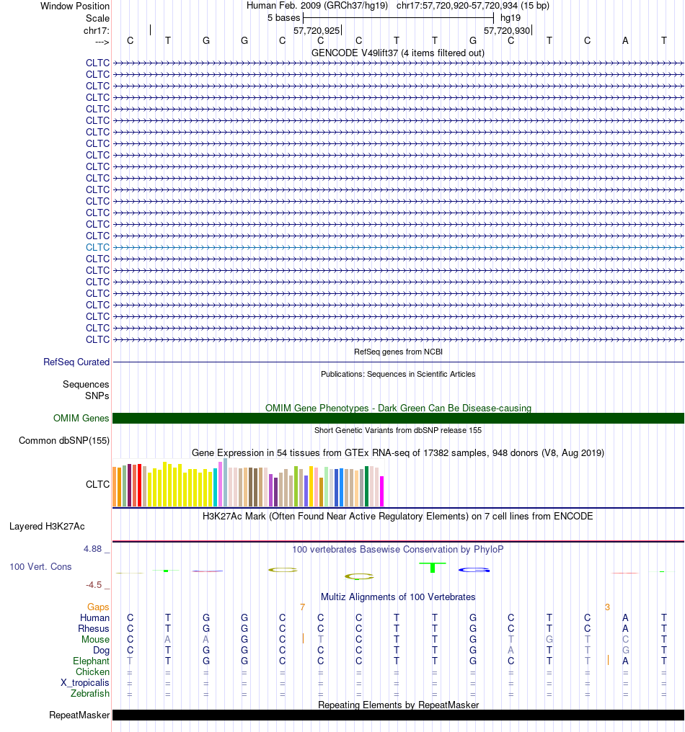Select the light-blue highlighted CLTC transcript label
This screenshot has width=685, height=732.
(x=97, y=247)
